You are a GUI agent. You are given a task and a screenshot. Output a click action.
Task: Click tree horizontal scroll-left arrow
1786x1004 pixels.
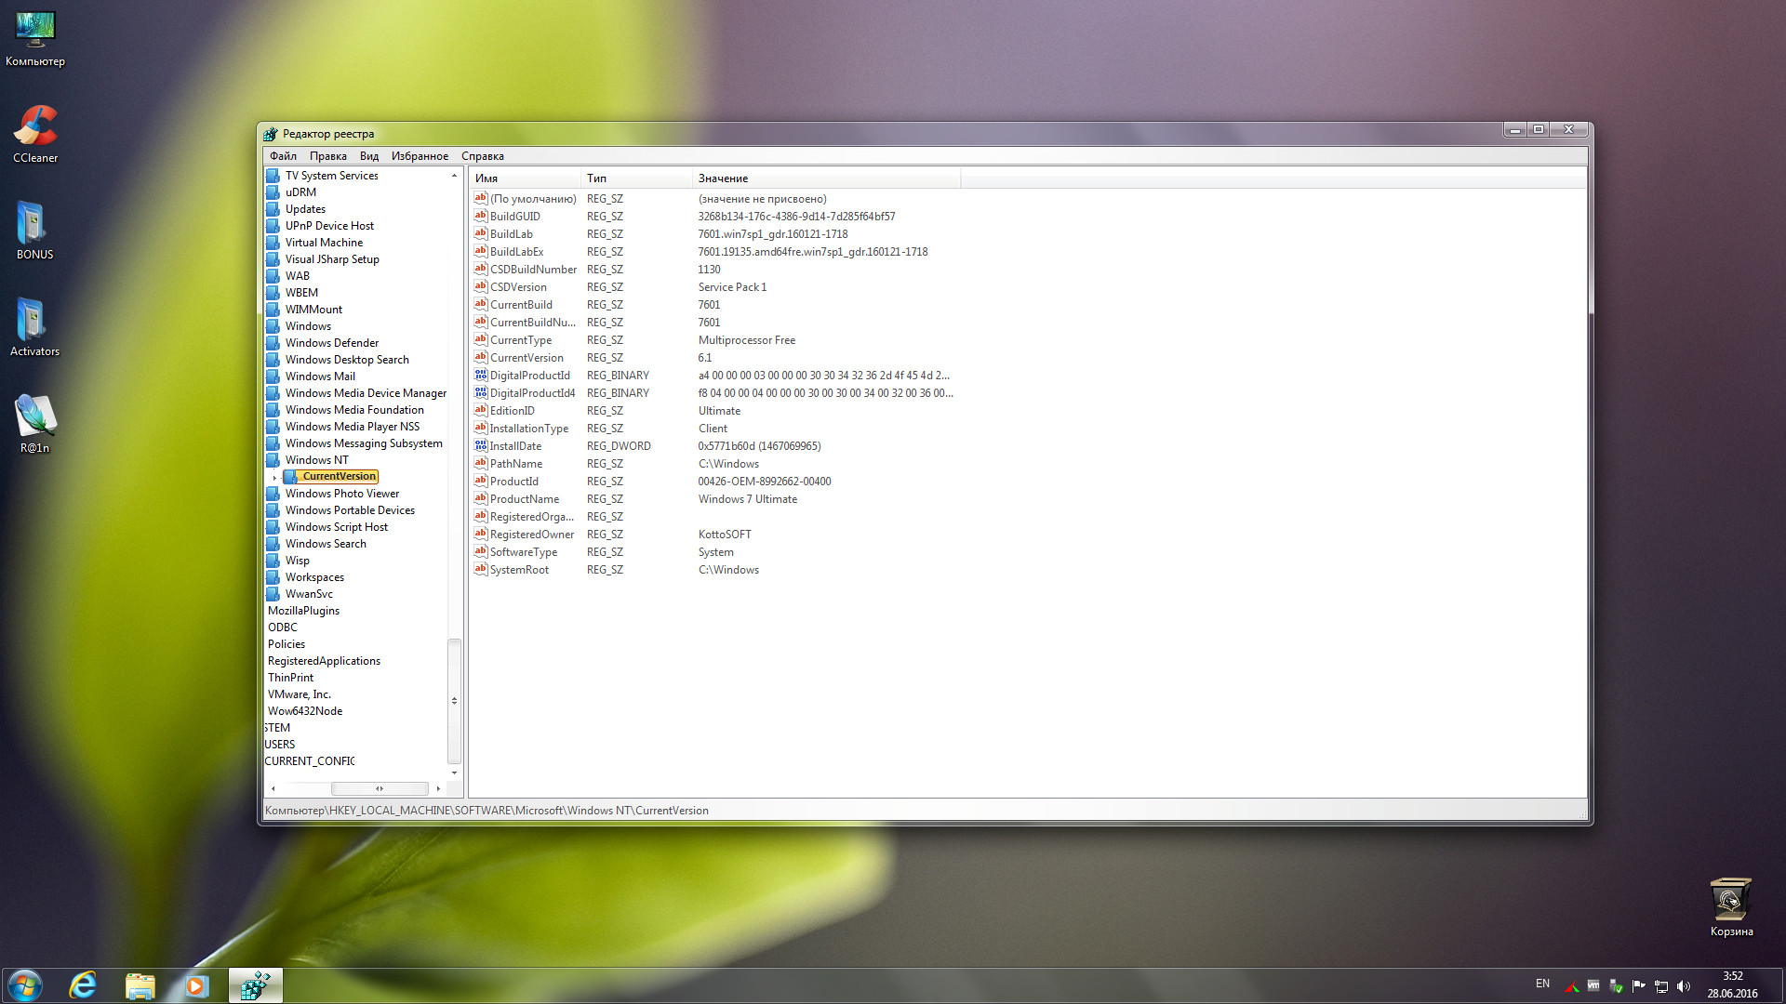pyautogui.click(x=273, y=788)
